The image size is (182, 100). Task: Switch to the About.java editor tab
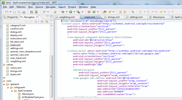(158, 17)
